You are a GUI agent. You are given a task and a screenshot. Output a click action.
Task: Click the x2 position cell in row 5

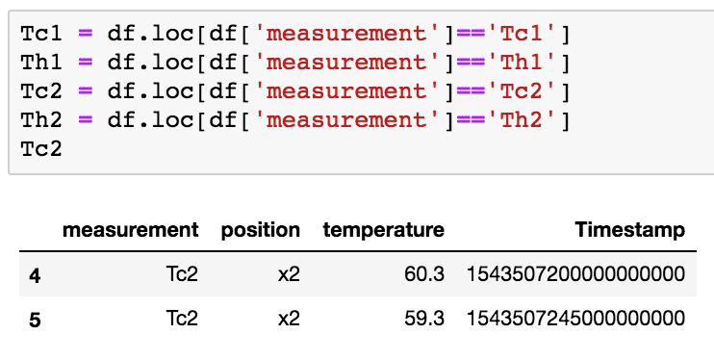click(x=289, y=318)
